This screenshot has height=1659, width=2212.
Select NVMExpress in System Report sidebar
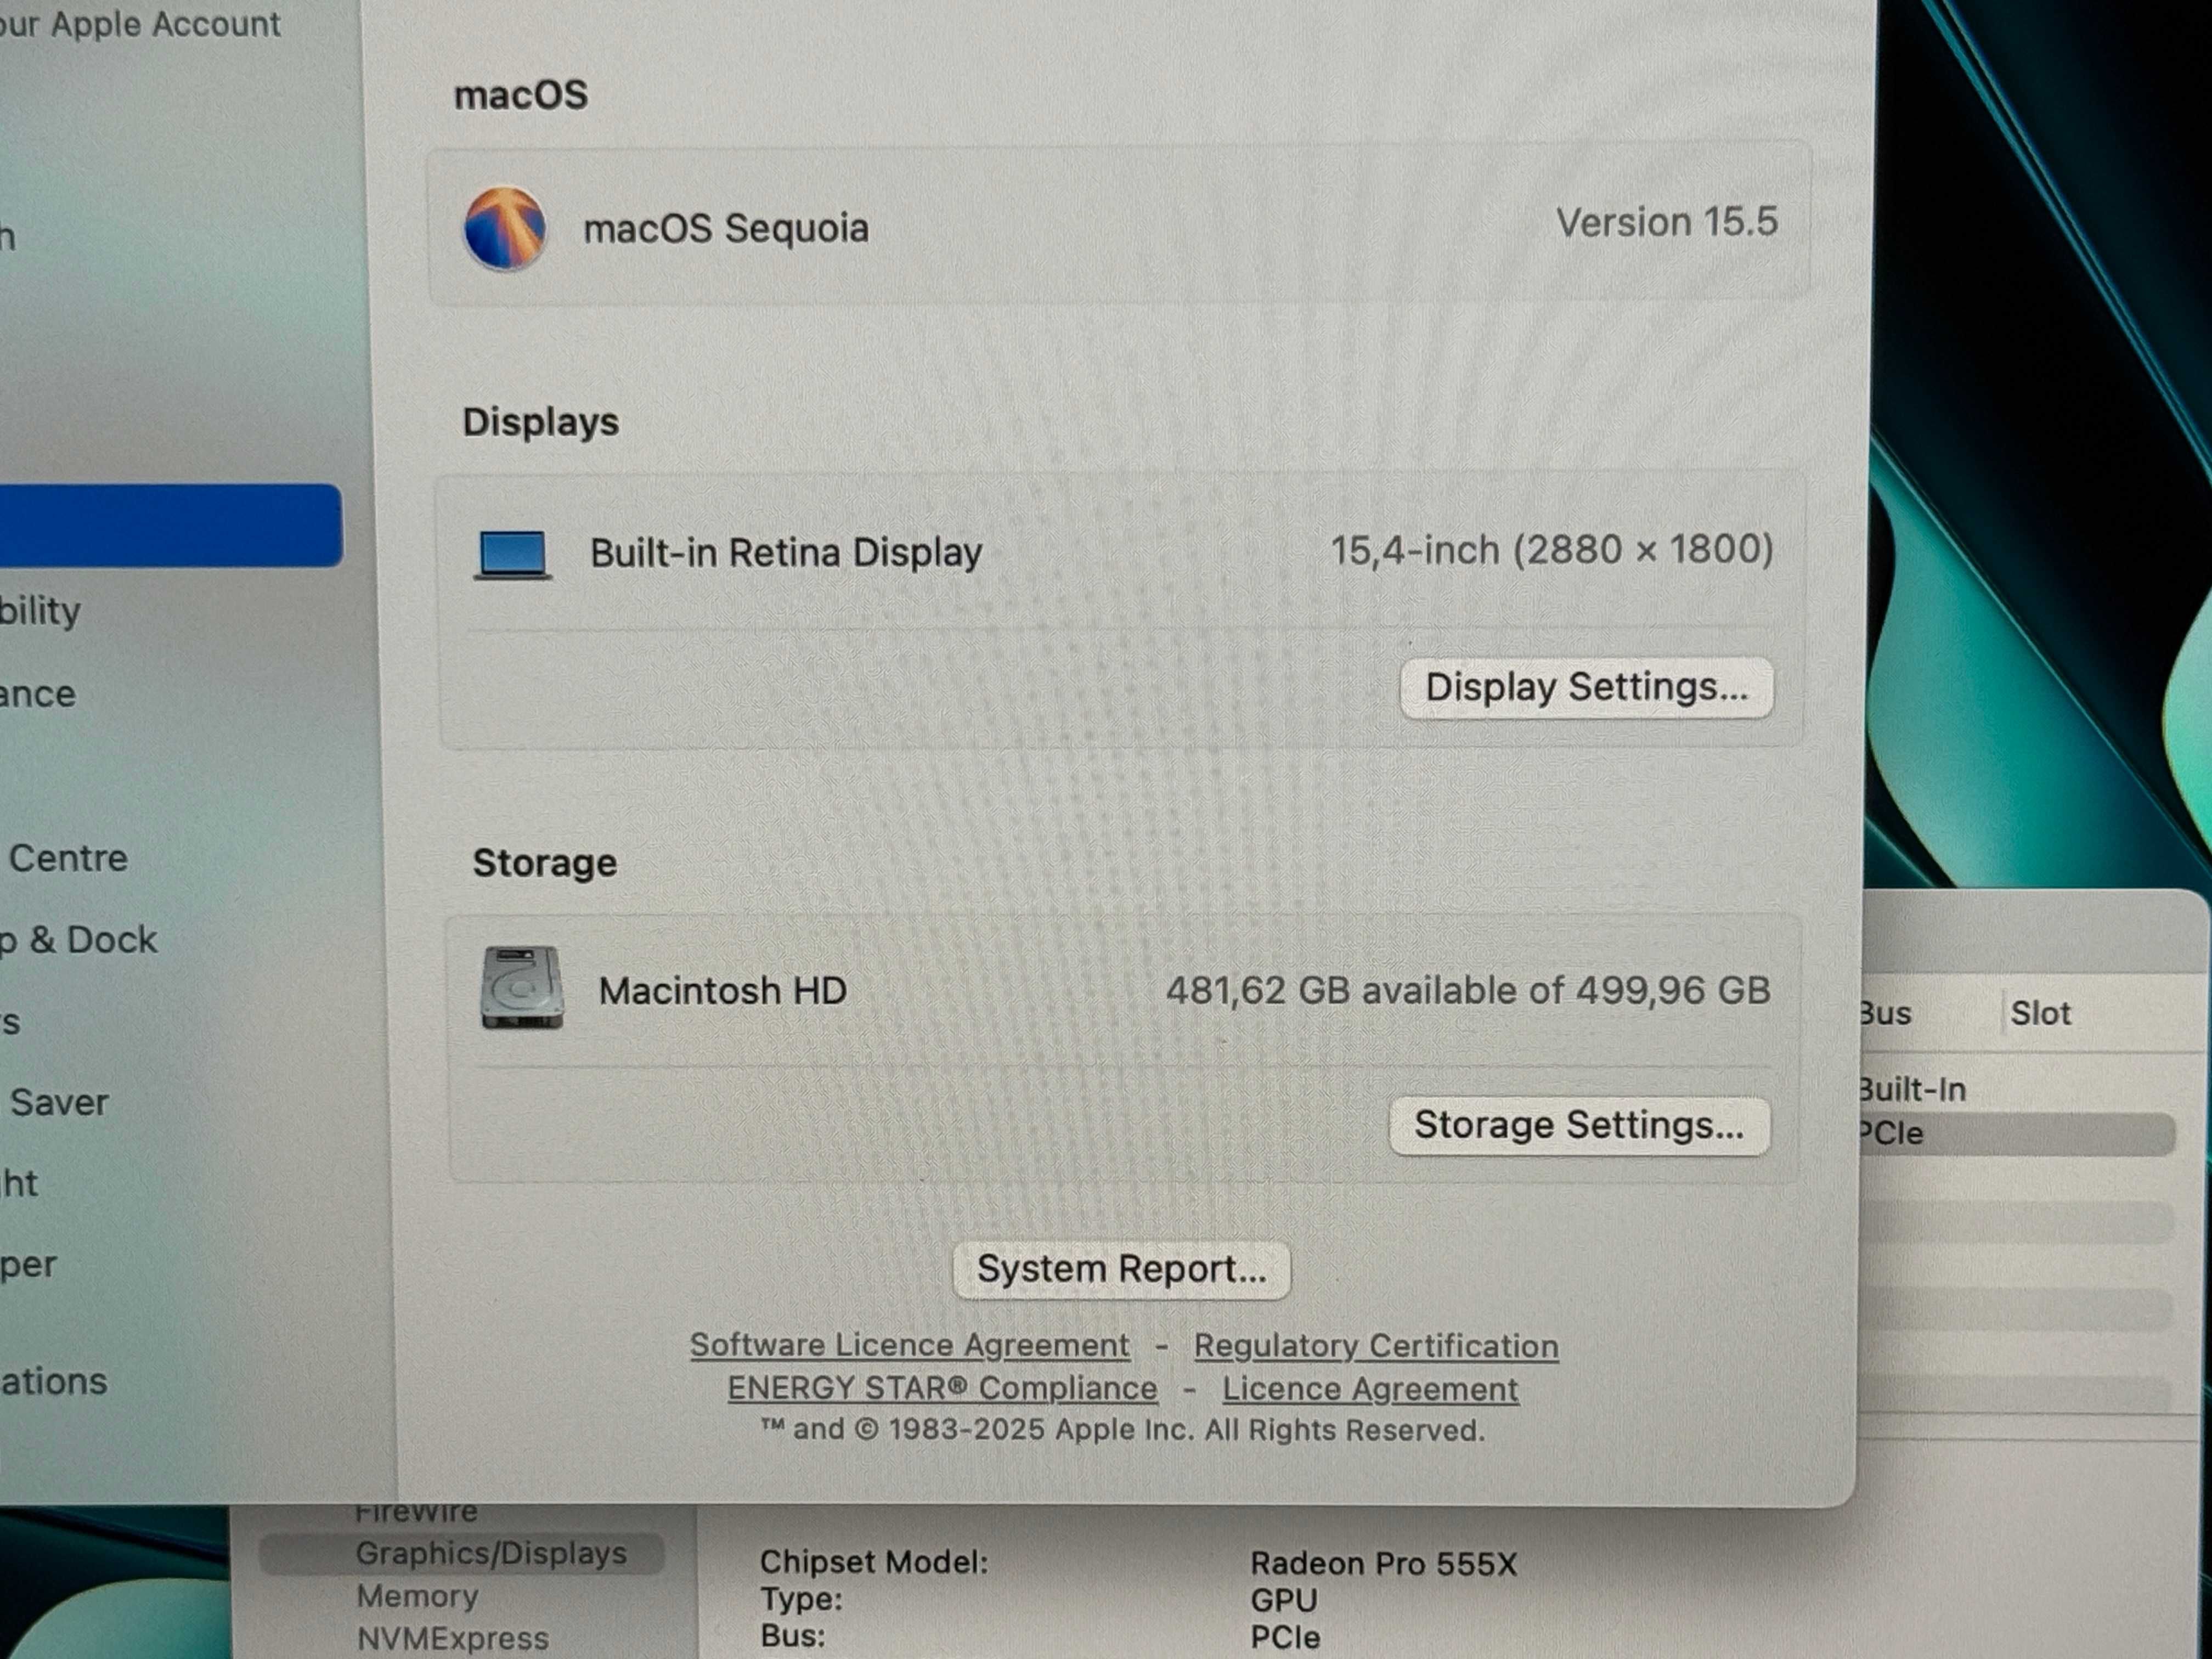click(x=452, y=1639)
